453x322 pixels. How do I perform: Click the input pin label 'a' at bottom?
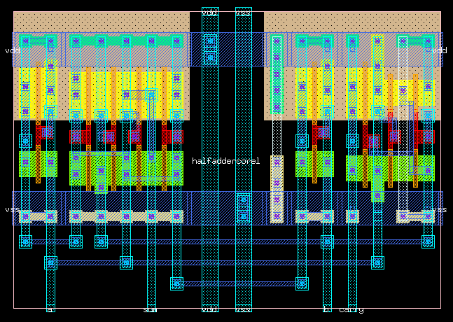click(50, 309)
